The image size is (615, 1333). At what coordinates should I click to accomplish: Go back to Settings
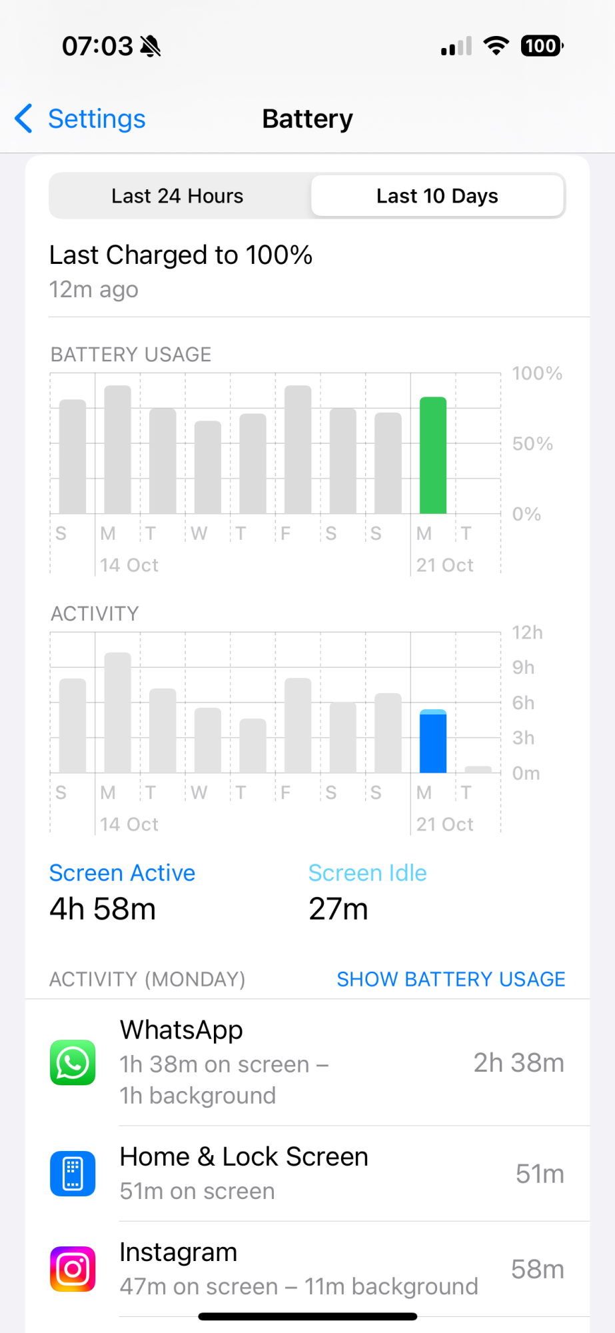pos(97,119)
